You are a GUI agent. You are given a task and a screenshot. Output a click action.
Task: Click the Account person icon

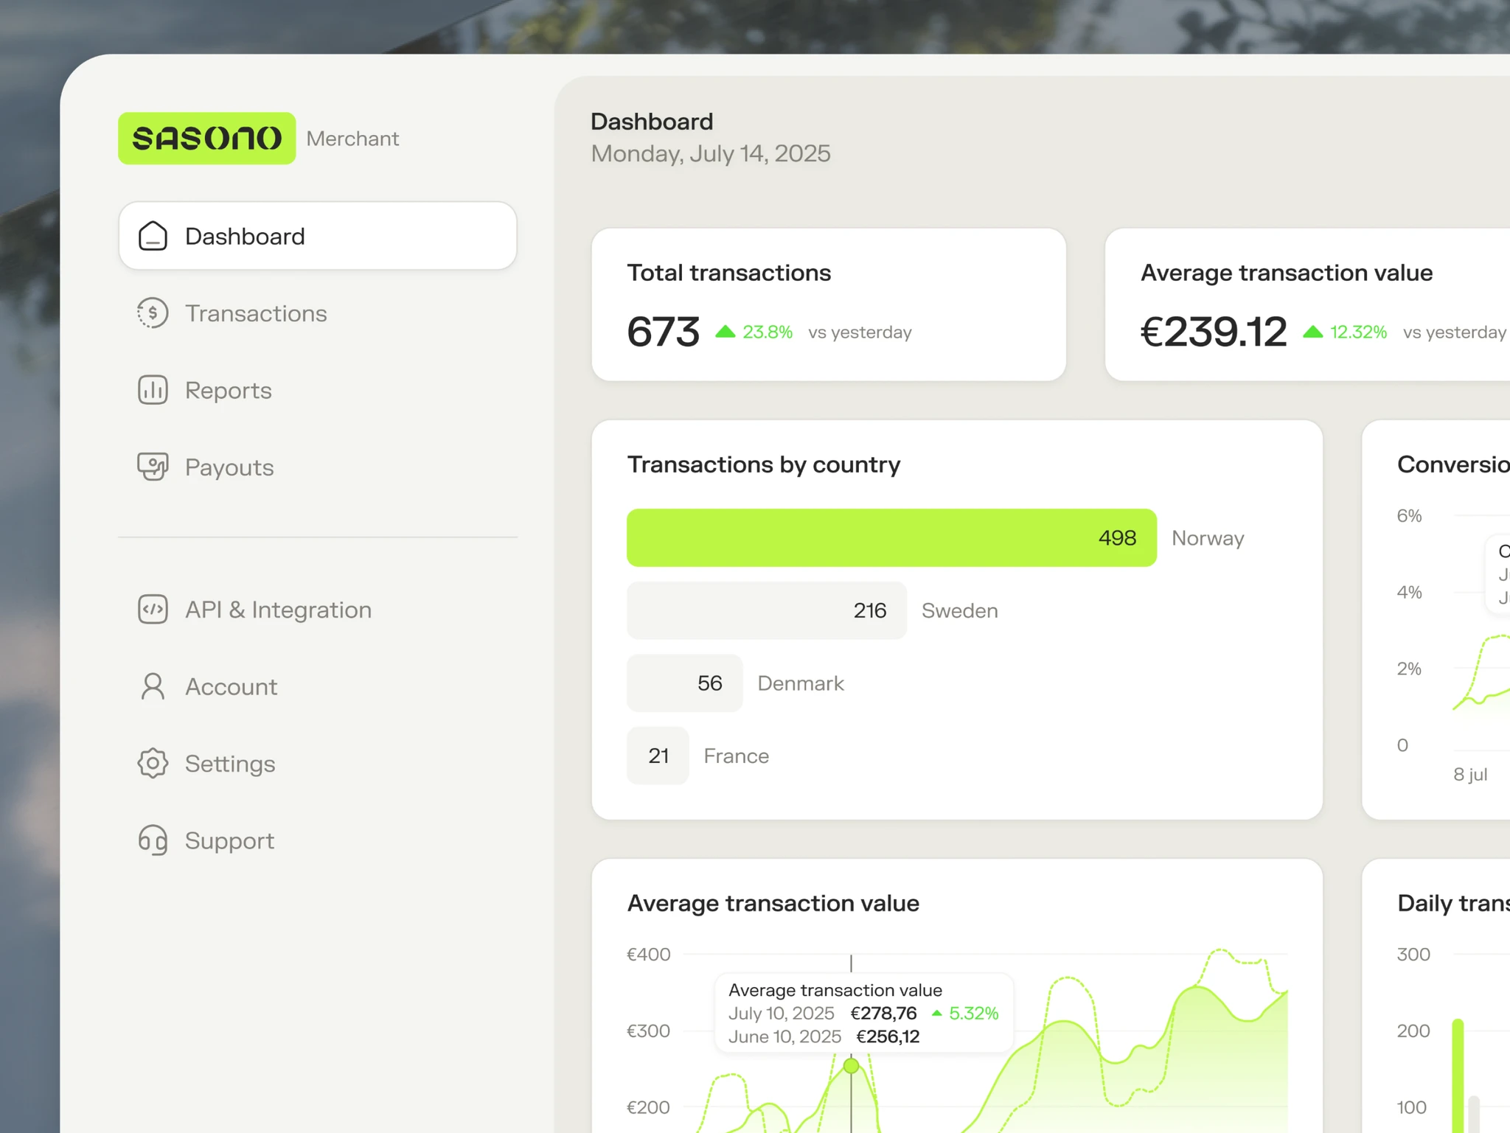[x=153, y=686]
